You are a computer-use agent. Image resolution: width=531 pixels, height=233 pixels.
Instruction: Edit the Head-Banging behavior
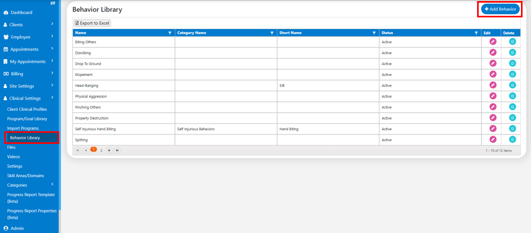493,85
